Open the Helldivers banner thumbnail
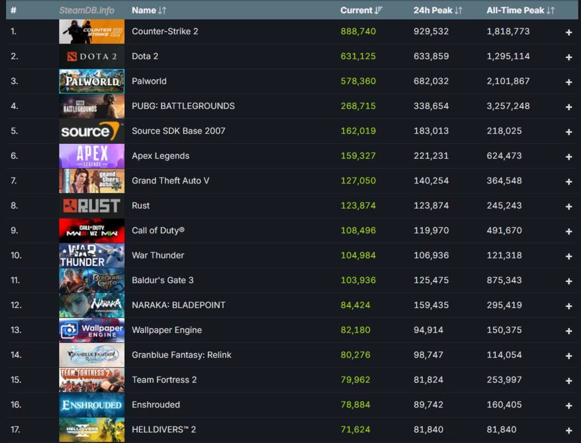This screenshot has height=443, width=581. 92,430
